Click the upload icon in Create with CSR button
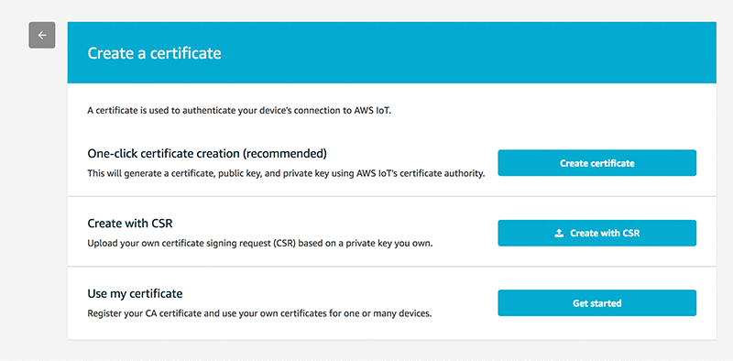Viewport: 733px width, 361px height. 559,234
